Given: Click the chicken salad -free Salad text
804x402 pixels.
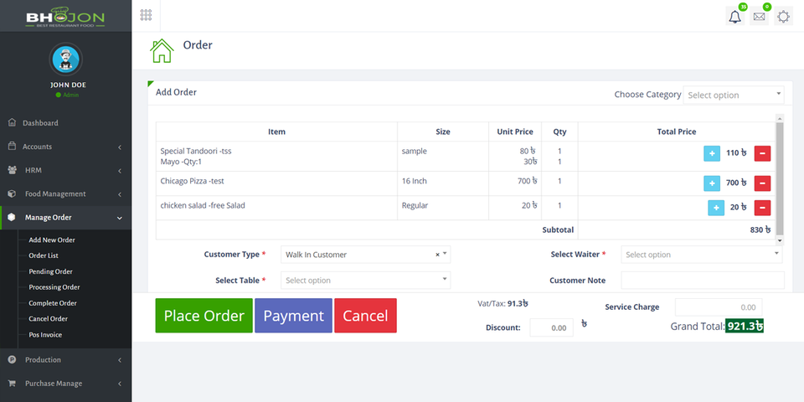Looking at the screenshot, I should pos(203,206).
